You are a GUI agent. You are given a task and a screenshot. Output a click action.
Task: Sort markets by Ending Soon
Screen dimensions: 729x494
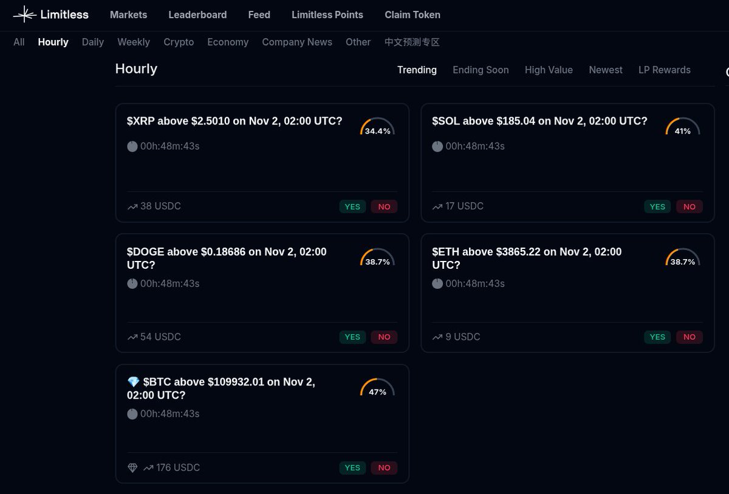point(481,70)
